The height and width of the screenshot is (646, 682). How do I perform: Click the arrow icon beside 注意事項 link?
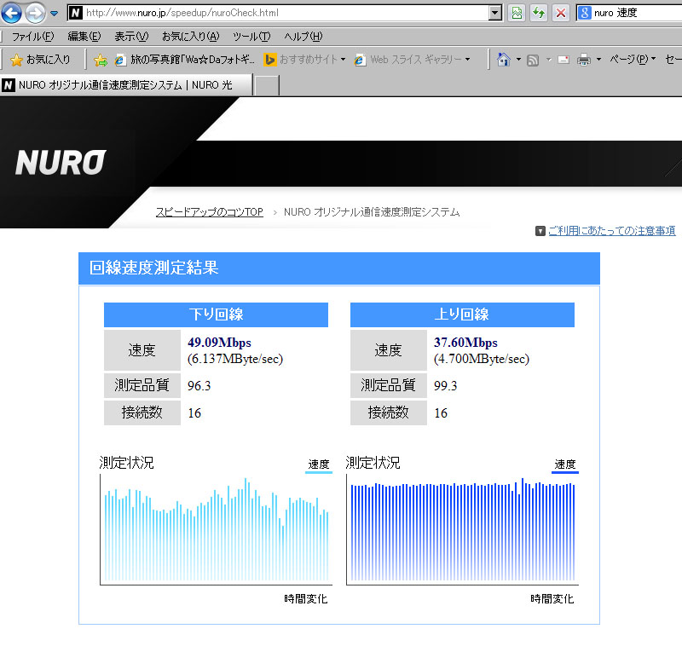(540, 231)
